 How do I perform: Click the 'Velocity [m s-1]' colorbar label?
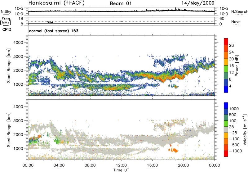(x=245, y=129)
